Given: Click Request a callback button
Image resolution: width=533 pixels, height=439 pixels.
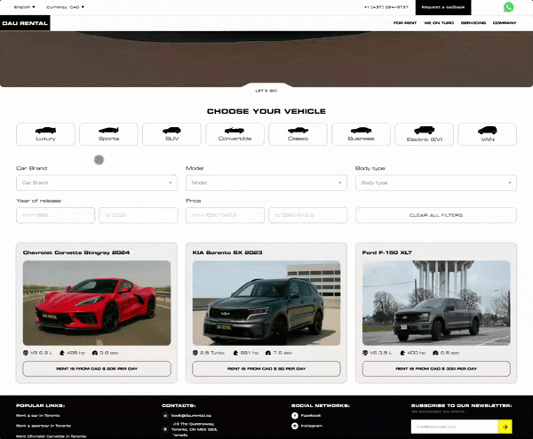Looking at the screenshot, I should [x=443, y=7].
